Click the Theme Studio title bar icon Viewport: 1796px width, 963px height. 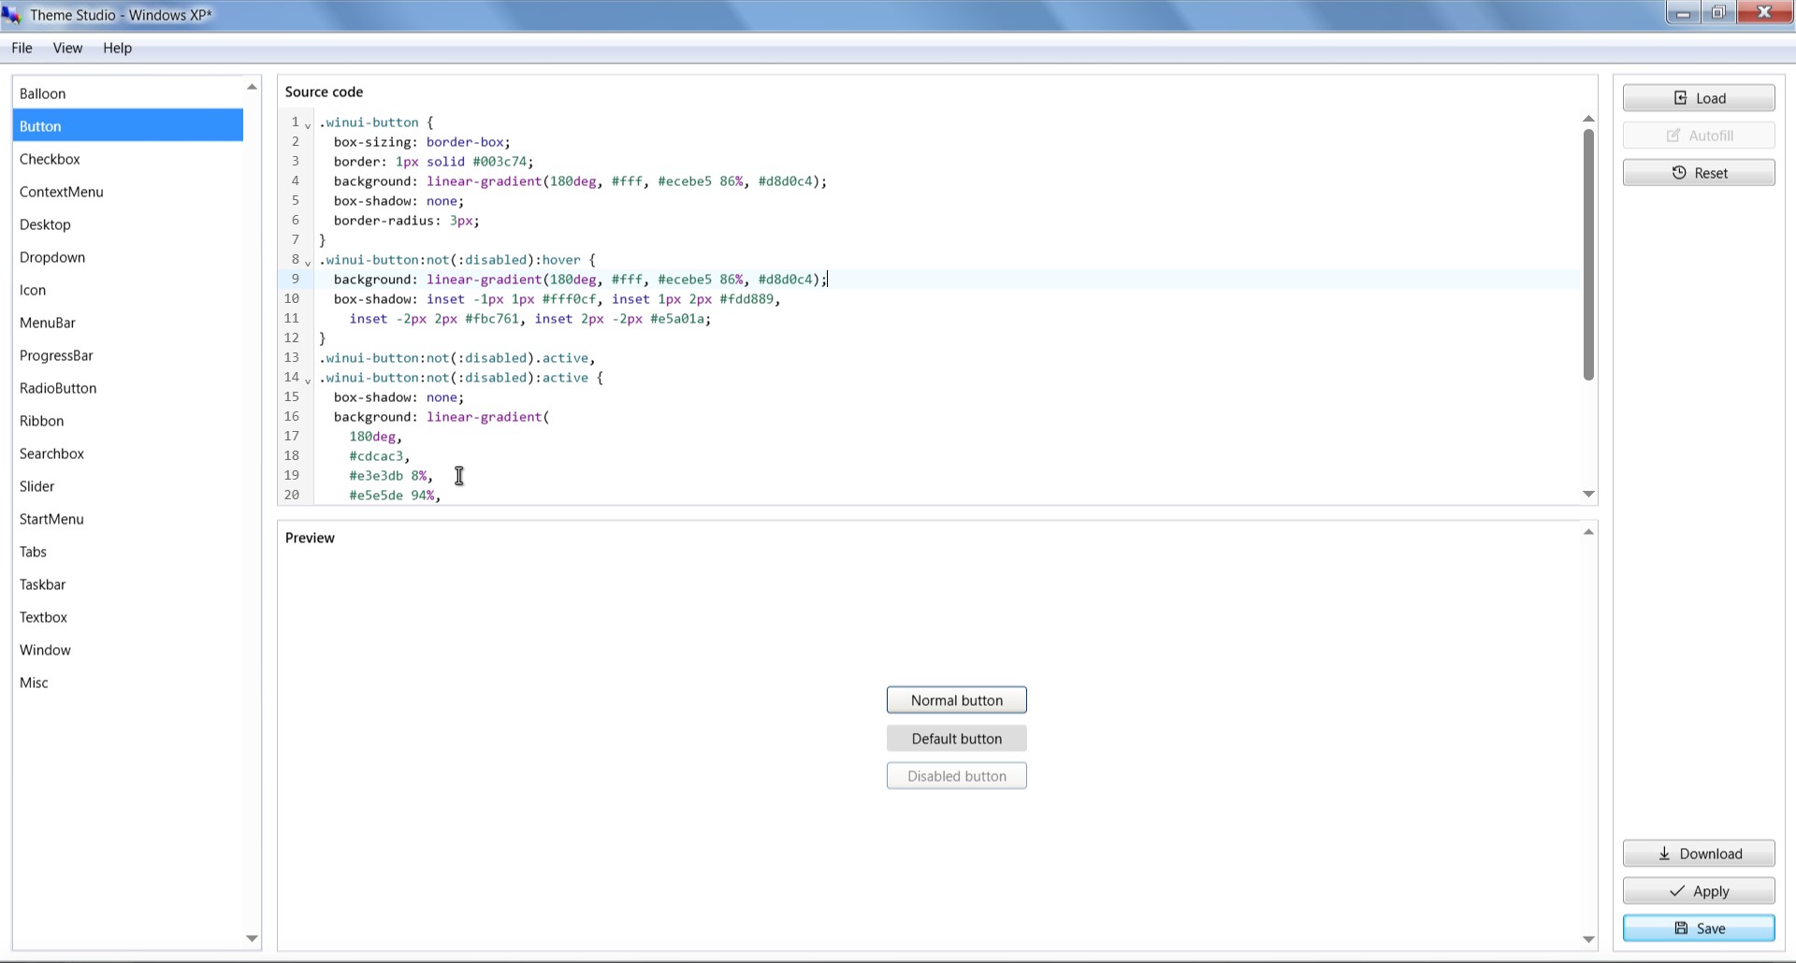(13, 14)
